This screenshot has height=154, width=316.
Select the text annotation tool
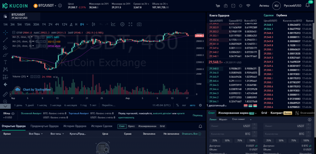pyautogui.click(x=6, y=62)
